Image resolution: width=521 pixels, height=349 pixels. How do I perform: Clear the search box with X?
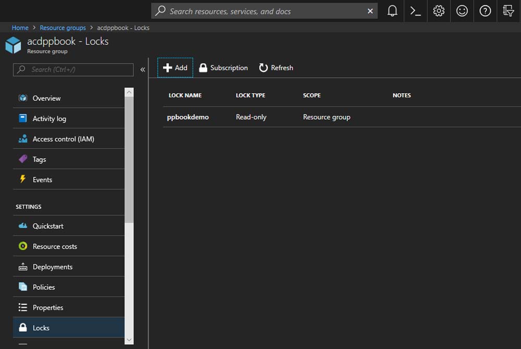(370, 11)
